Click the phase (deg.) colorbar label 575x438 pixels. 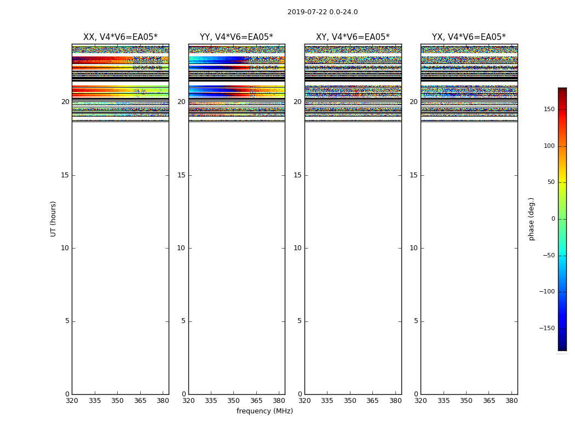531,218
